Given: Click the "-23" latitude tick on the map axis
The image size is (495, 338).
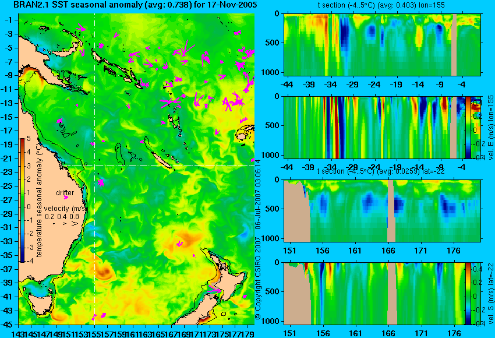Looking at the screenshot, I should point(8,172).
